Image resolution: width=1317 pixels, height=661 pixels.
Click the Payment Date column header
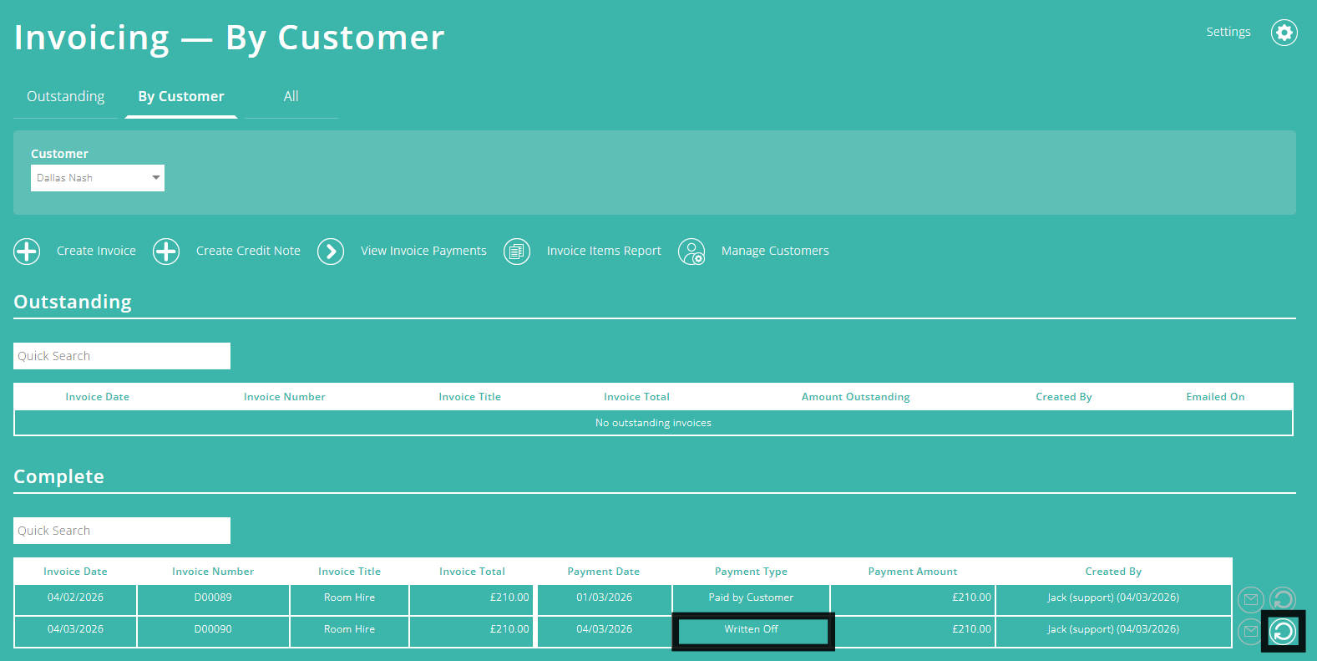click(604, 572)
